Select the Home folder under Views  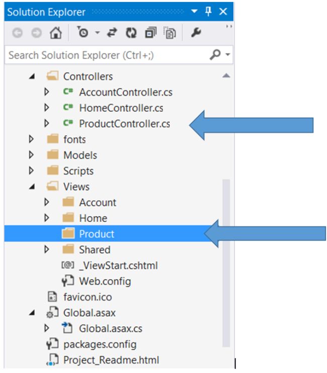tap(93, 218)
